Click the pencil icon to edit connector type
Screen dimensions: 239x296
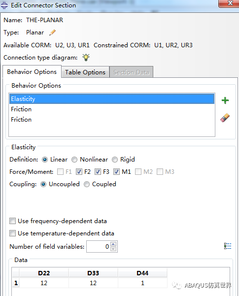53,33
